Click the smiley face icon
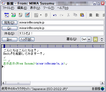Viewport: 106px width, 92px height. (x=95, y=39)
